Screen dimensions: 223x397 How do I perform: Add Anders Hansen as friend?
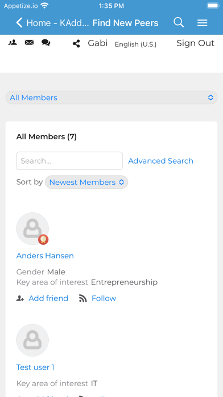coord(48,298)
